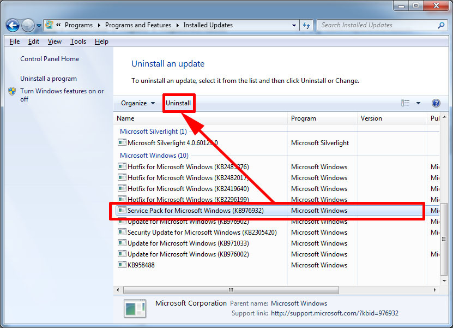
Task: Click the change view icon
Action: pyautogui.click(x=406, y=103)
